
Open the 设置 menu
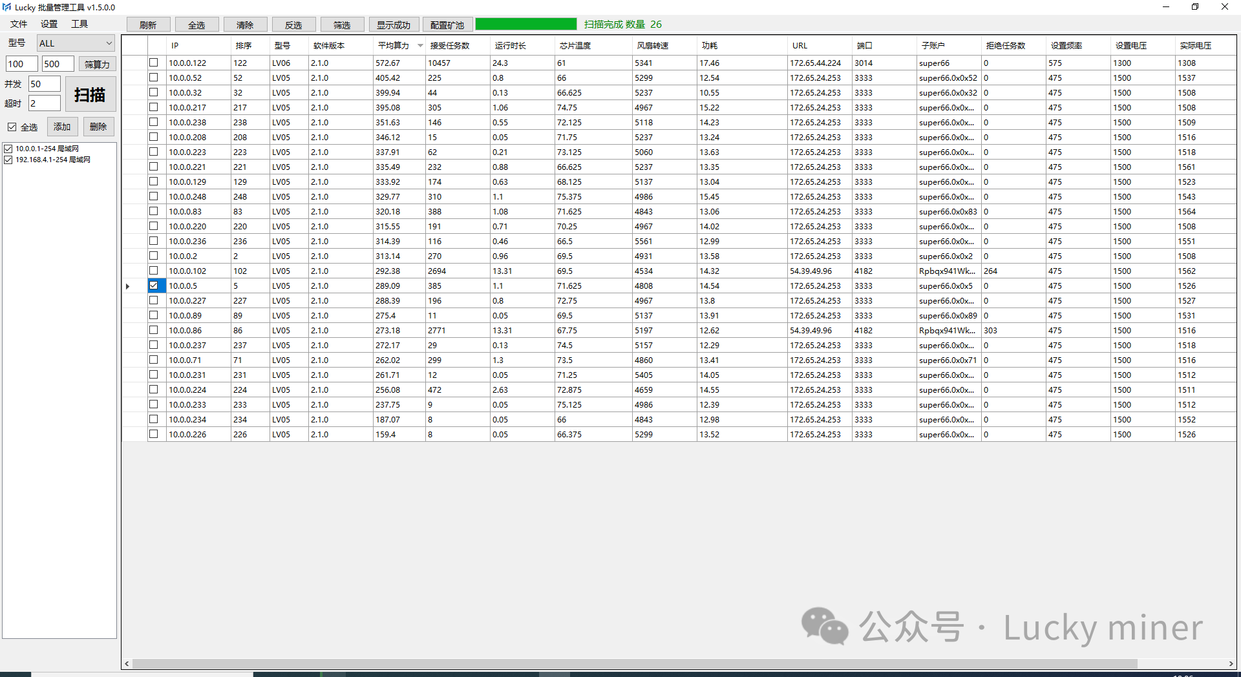pyautogui.click(x=49, y=24)
